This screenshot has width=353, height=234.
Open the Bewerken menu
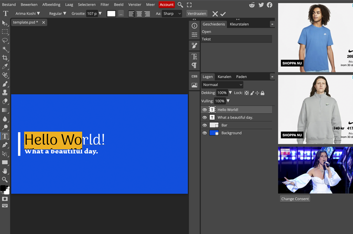(29, 4)
